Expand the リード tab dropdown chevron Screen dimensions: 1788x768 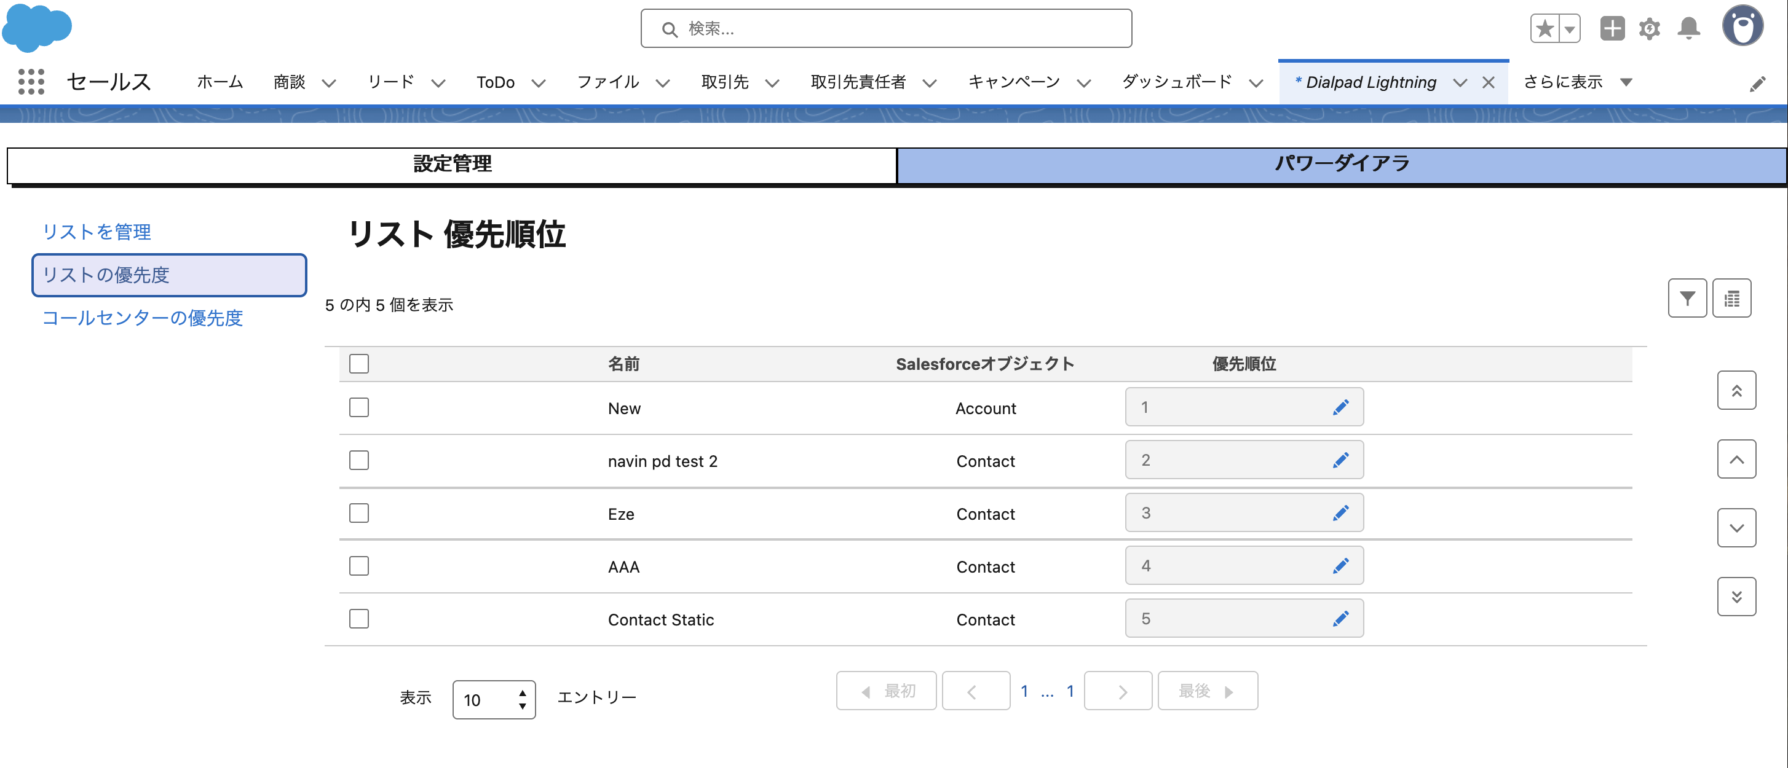[x=438, y=84]
